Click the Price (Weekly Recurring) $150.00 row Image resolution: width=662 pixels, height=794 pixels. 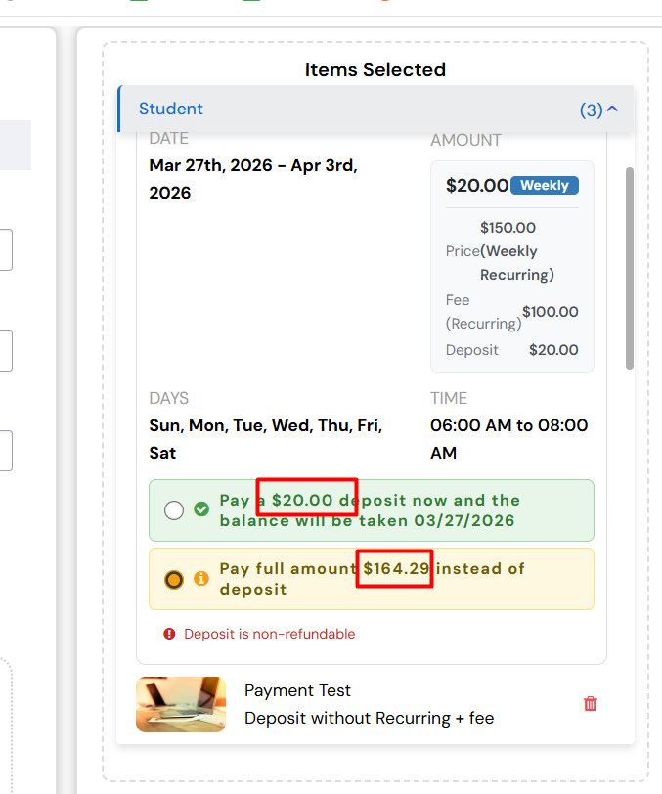pyautogui.click(x=511, y=251)
